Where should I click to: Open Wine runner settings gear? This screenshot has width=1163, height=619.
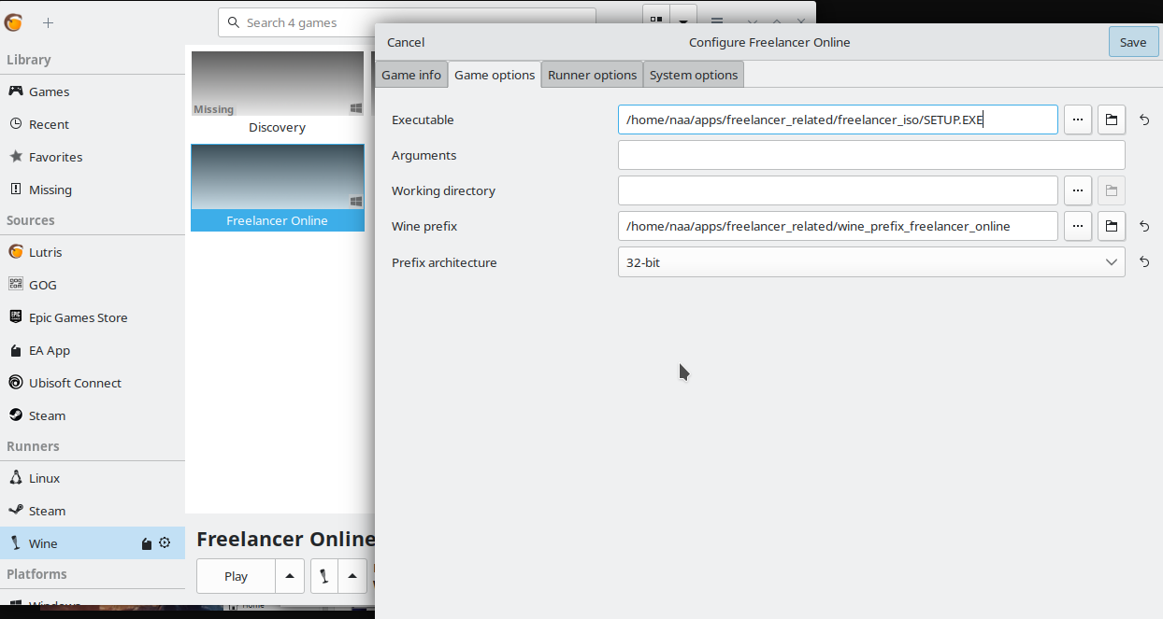(165, 543)
